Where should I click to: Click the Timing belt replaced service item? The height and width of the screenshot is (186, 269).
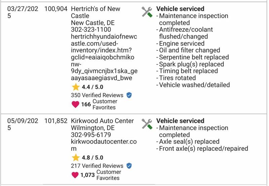188,71
